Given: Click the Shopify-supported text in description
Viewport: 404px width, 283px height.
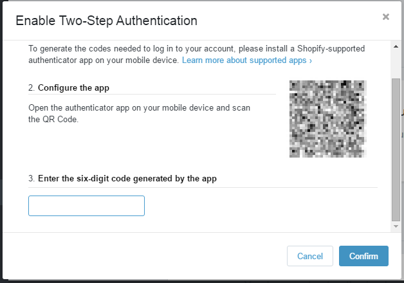Looking at the screenshot, I should pyautogui.click(x=331, y=49).
